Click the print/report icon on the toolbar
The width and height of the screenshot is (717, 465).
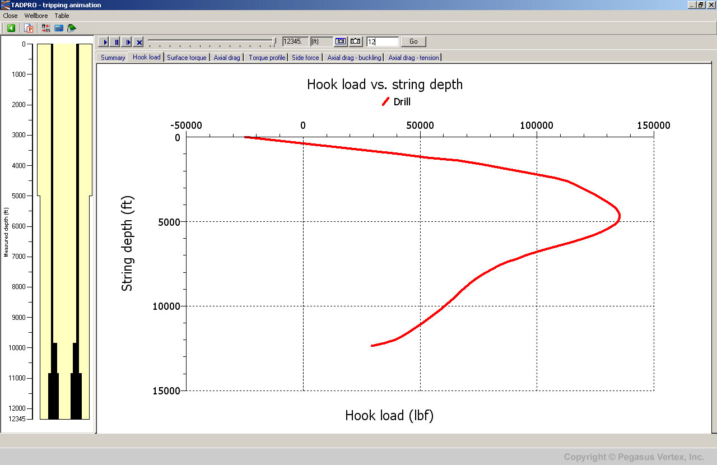tap(71, 28)
